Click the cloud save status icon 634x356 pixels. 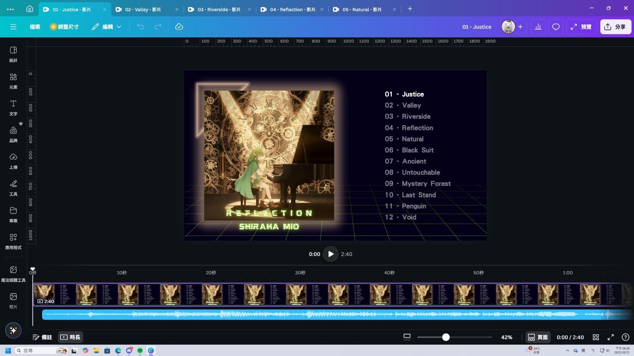click(x=179, y=27)
